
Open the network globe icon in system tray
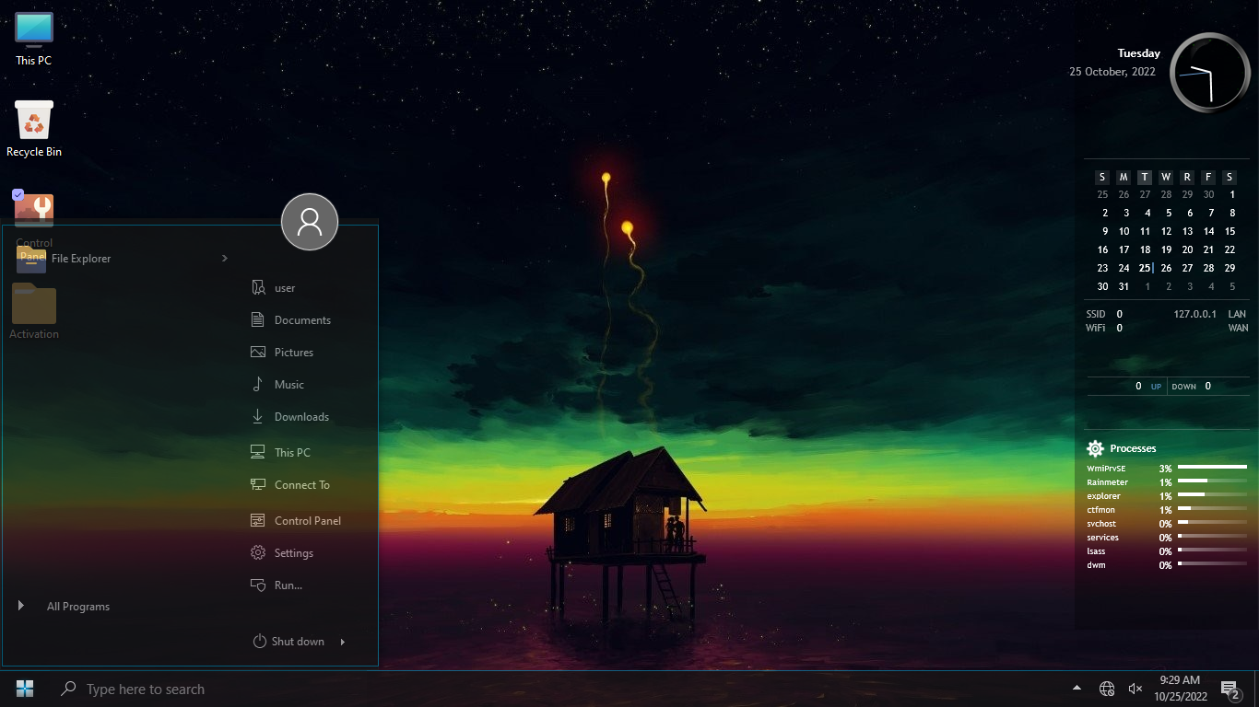1107,689
